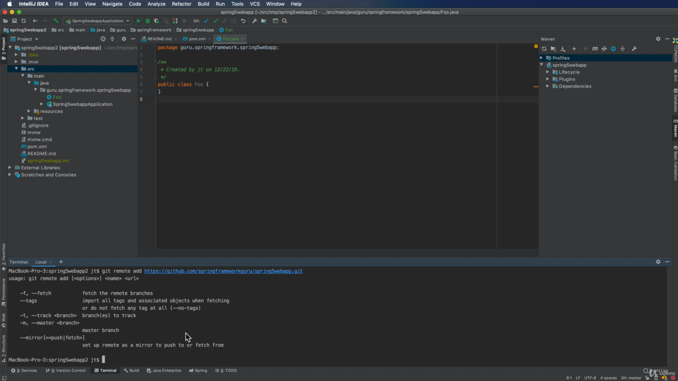Click the Git update project arrow
This screenshot has width=678, height=381.
coord(206,21)
